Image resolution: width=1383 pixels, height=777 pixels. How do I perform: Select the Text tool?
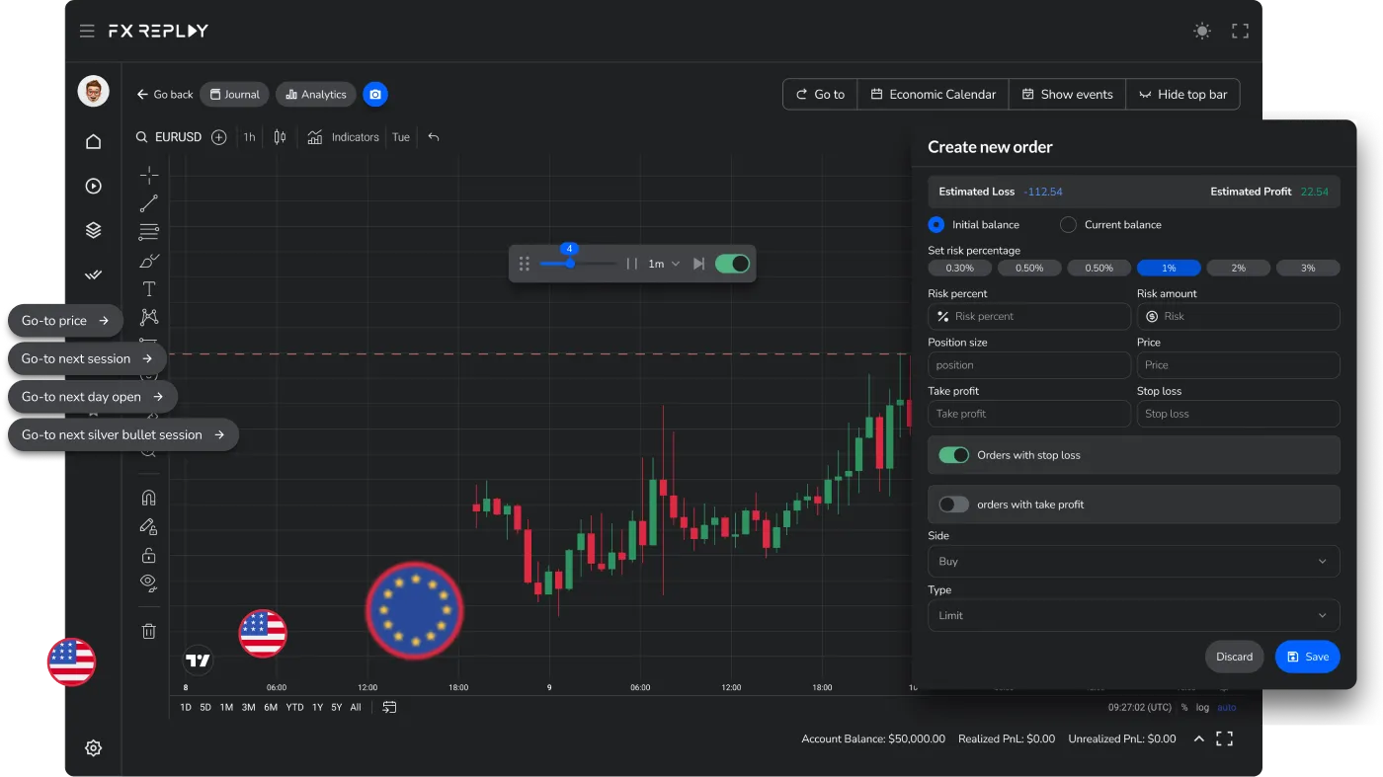coord(149,289)
